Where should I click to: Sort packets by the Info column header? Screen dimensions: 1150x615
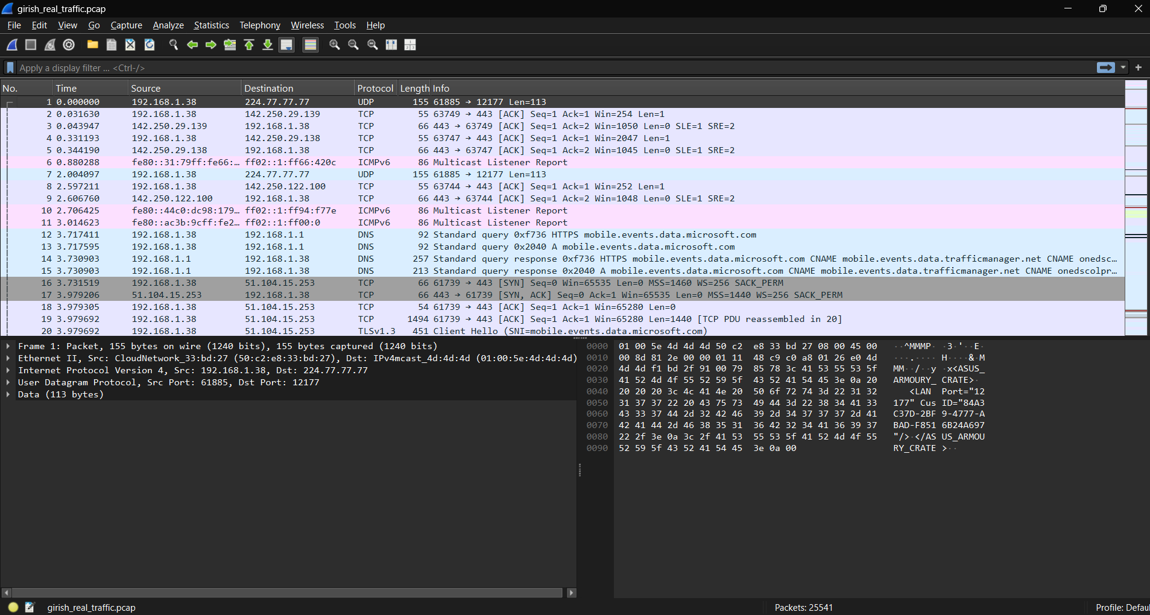click(779, 88)
